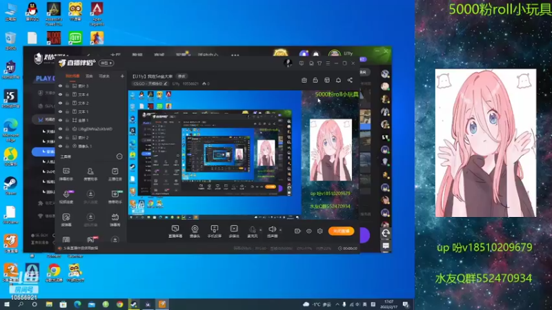Click the streamer avatar in the 直播伴侣 title bar

pos(288,63)
